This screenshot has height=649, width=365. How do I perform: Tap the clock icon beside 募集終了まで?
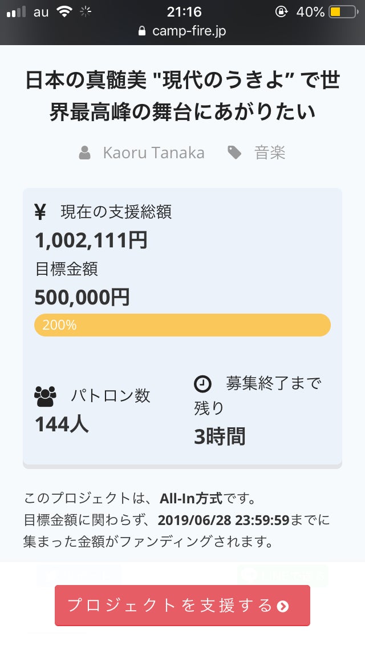click(x=202, y=384)
